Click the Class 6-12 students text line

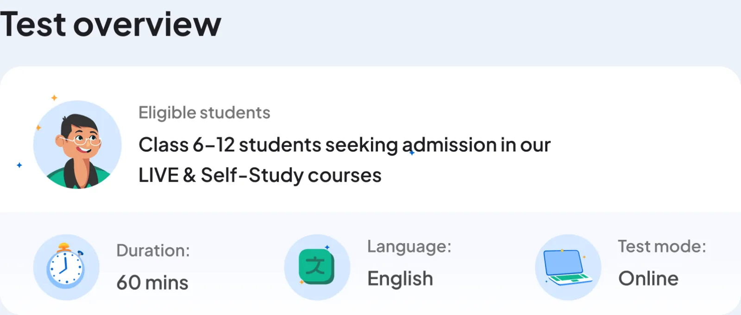(344, 145)
